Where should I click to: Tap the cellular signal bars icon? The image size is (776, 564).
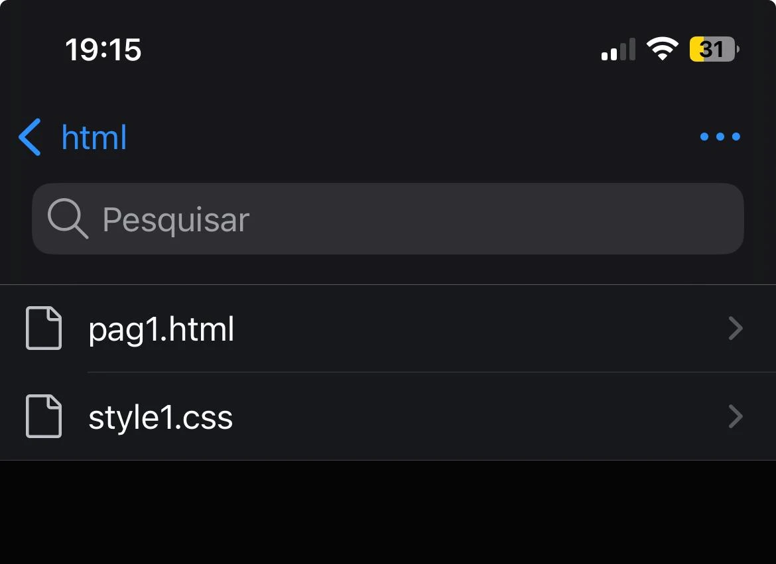tap(618, 49)
